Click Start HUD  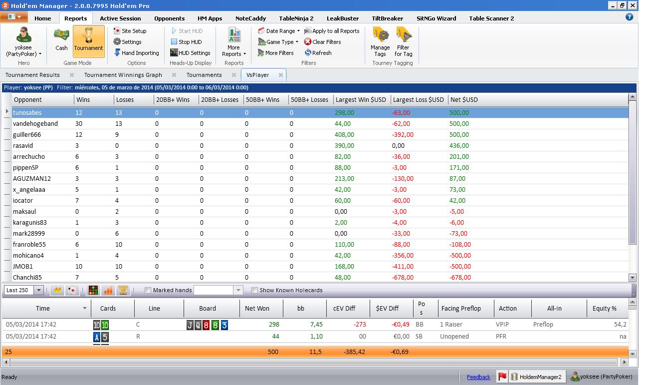point(186,31)
